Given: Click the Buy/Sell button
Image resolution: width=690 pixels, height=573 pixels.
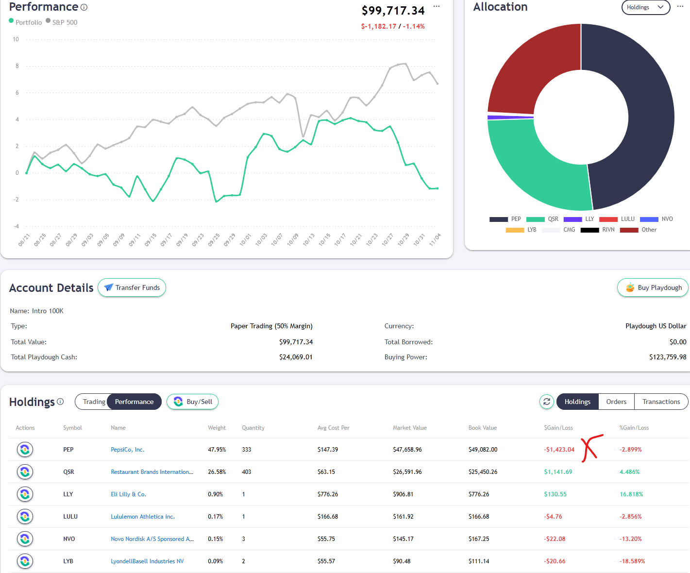Looking at the screenshot, I should 193,402.
